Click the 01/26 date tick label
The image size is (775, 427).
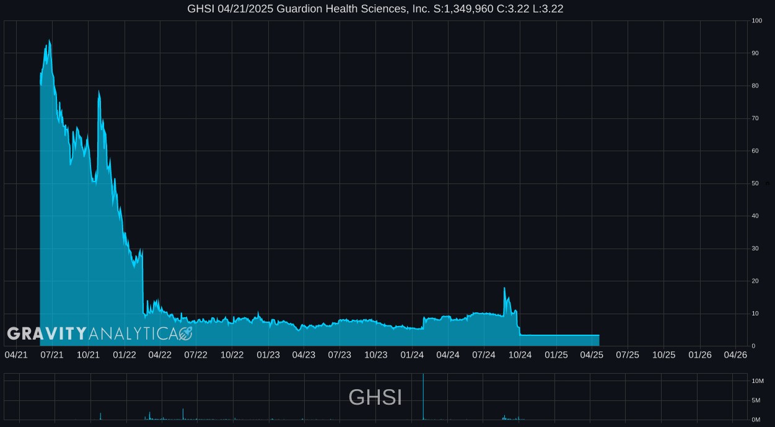(700, 355)
